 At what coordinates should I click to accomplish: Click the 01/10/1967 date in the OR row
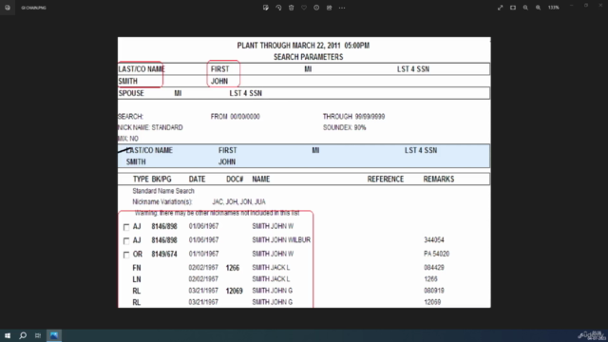(x=203, y=254)
